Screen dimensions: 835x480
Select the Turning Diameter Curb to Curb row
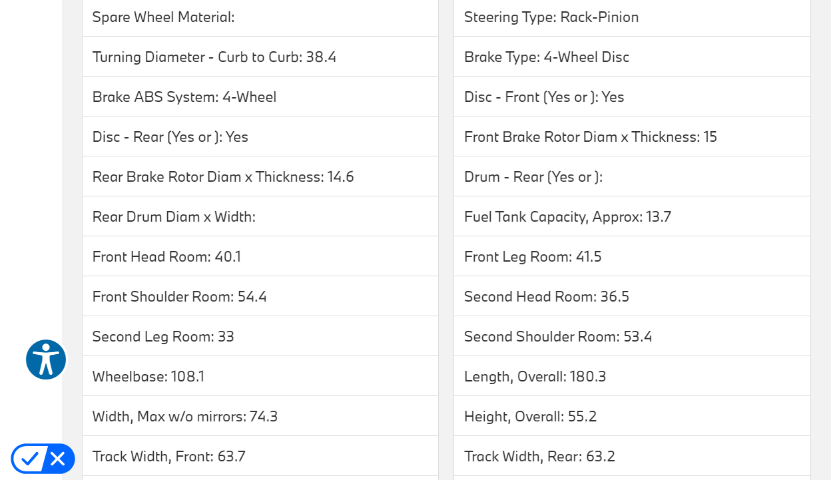tap(214, 57)
